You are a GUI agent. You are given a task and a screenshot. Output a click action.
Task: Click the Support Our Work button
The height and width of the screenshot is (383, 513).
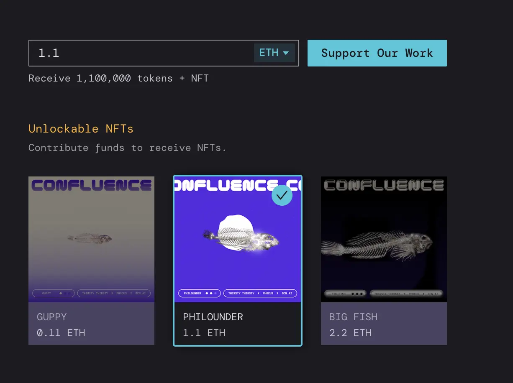[377, 53]
